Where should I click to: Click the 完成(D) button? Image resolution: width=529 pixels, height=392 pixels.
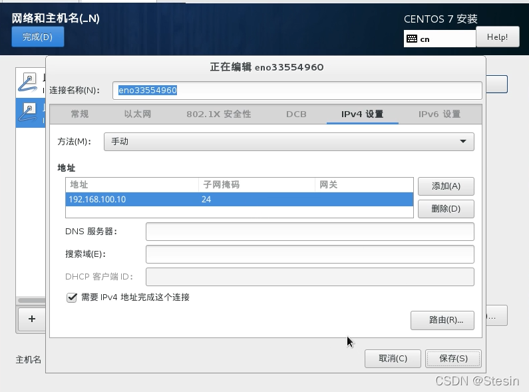(38, 37)
